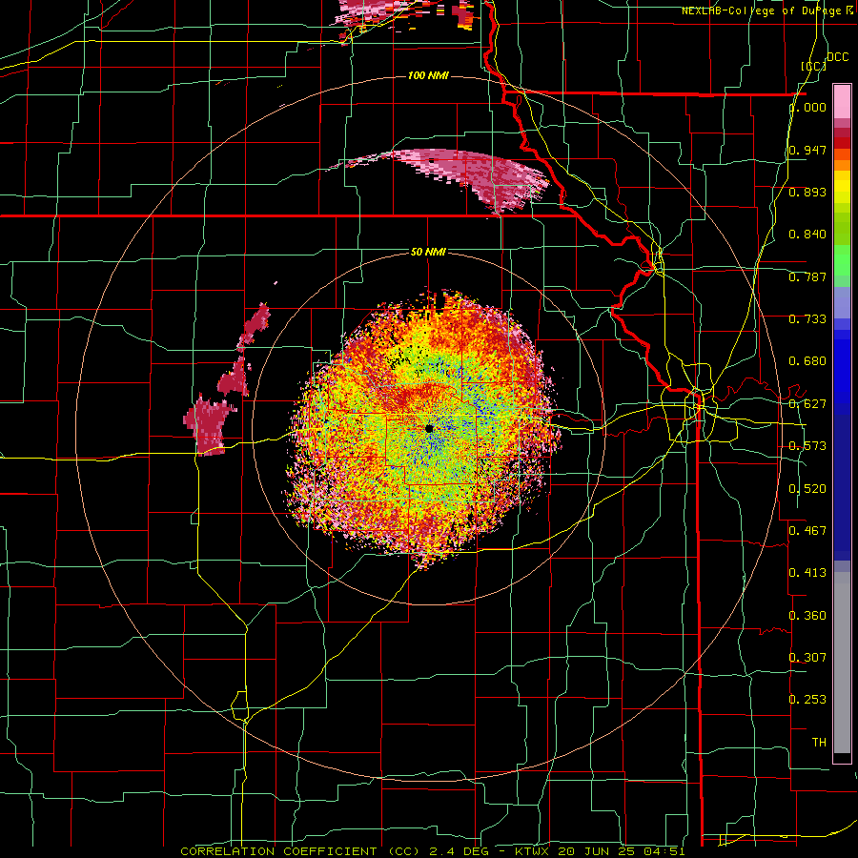Select the 0.893 color scale value
This screenshot has height=858, width=858.
[x=807, y=192]
